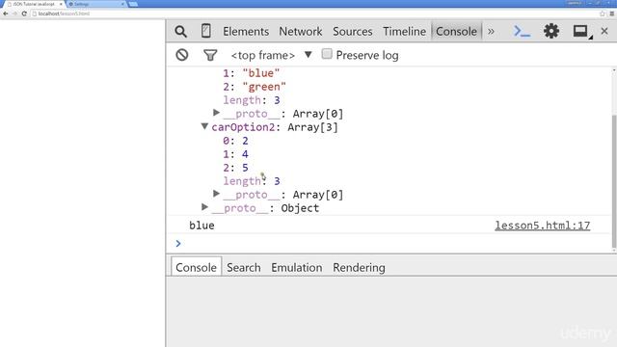The height and width of the screenshot is (347, 617).
Task: Show more DevTools tabs chevron
Action: click(x=491, y=32)
